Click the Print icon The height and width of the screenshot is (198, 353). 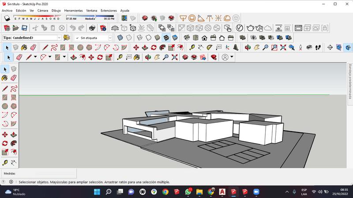(92, 28)
